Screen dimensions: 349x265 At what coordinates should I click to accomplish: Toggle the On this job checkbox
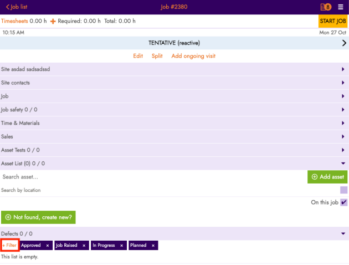(x=343, y=203)
